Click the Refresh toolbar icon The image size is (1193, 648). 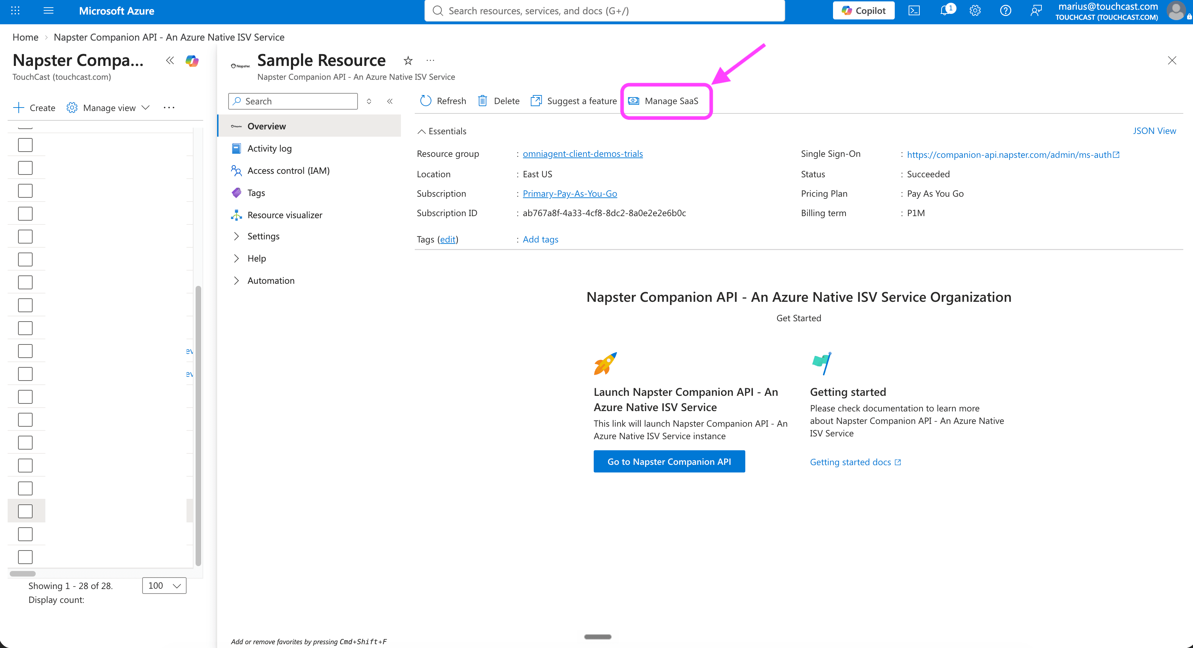point(426,101)
